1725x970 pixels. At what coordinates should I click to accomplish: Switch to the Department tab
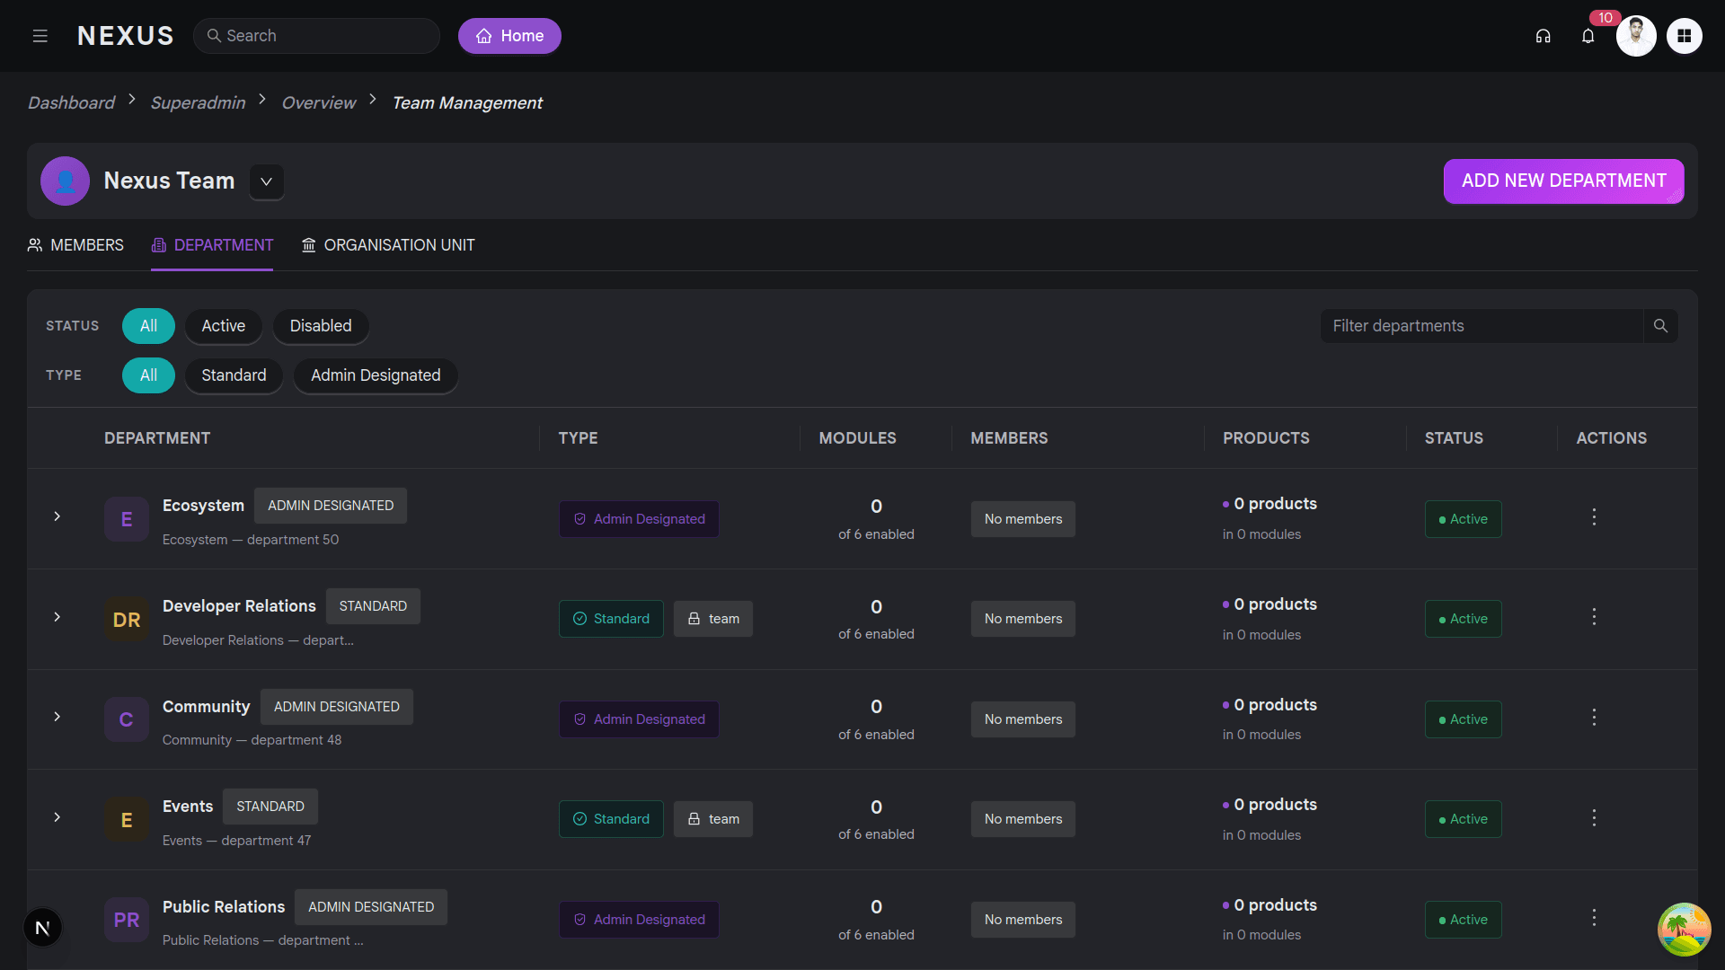coord(212,245)
